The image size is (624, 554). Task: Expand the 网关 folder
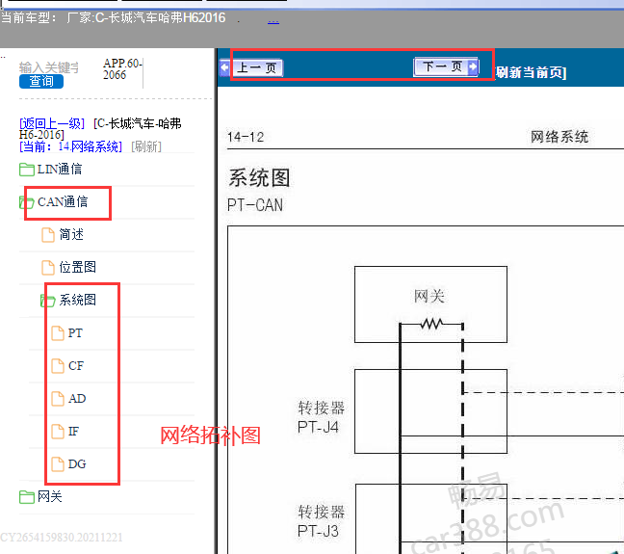click(x=50, y=496)
